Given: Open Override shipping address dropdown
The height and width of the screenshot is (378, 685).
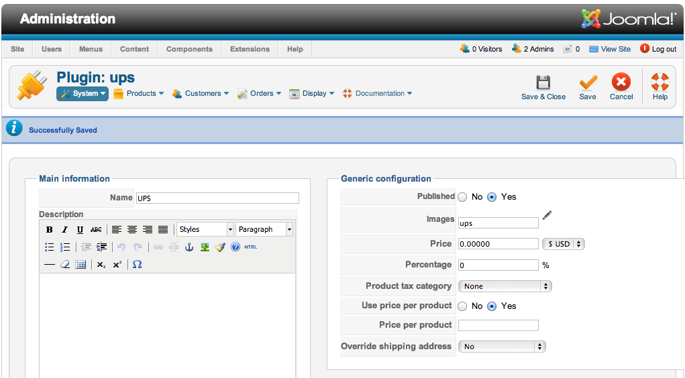Looking at the screenshot, I should click(502, 346).
